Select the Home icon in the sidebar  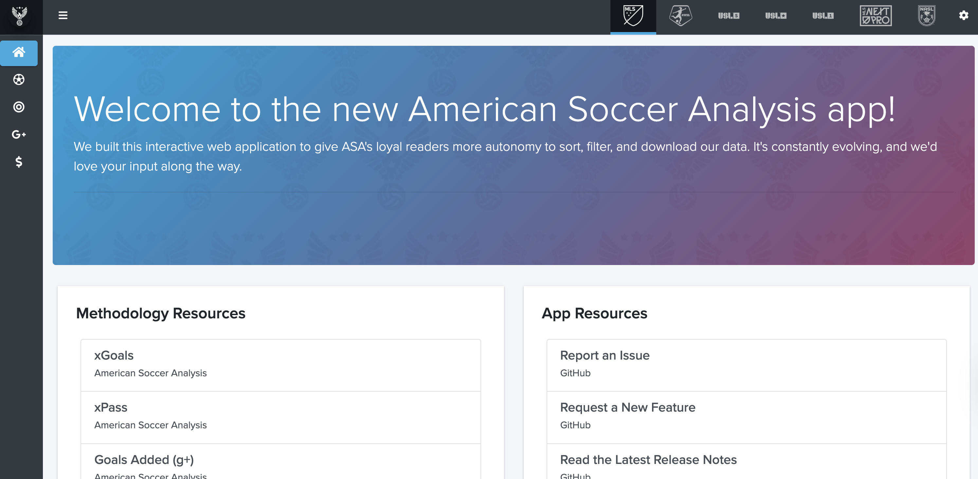pos(19,53)
